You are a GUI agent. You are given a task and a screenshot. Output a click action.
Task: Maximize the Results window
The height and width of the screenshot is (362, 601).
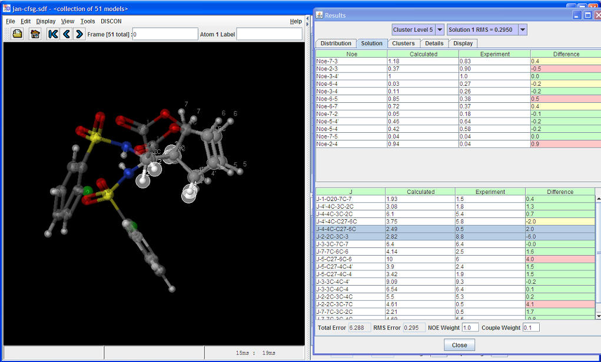(x=587, y=15)
